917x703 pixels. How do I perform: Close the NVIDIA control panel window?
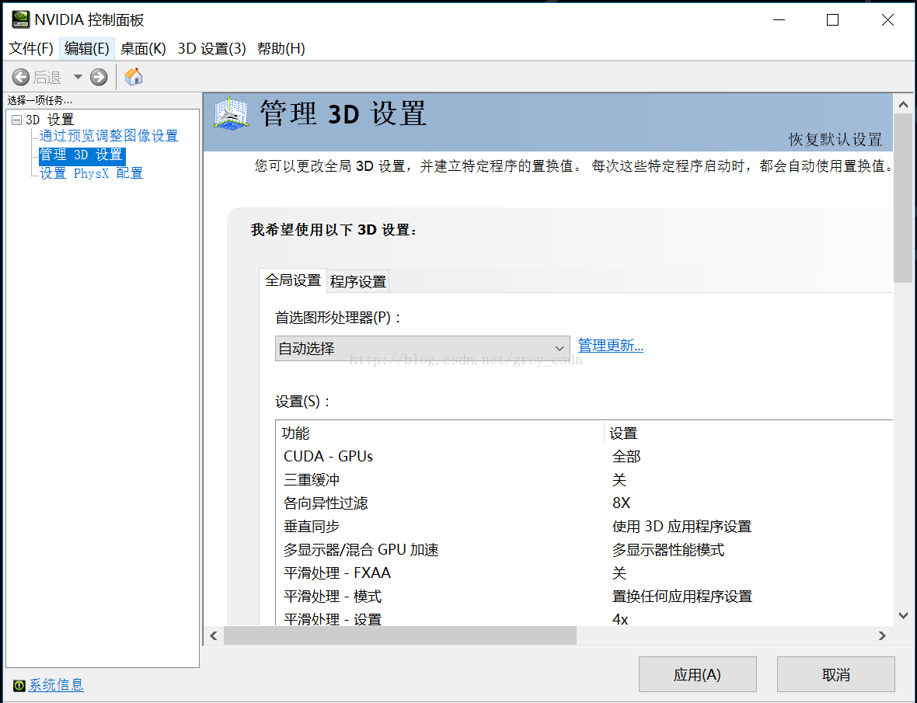pos(887,20)
